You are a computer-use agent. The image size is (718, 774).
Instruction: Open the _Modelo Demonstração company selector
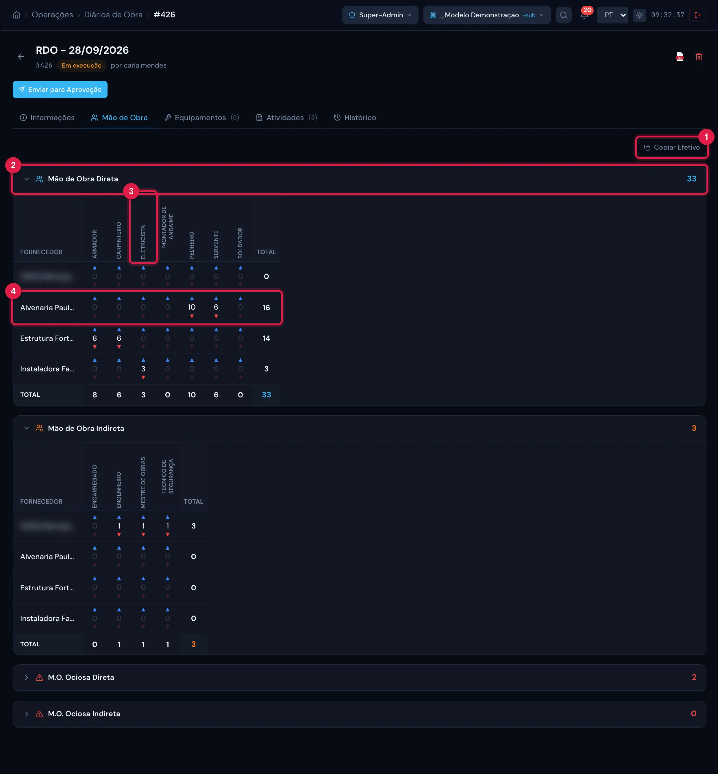click(486, 15)
